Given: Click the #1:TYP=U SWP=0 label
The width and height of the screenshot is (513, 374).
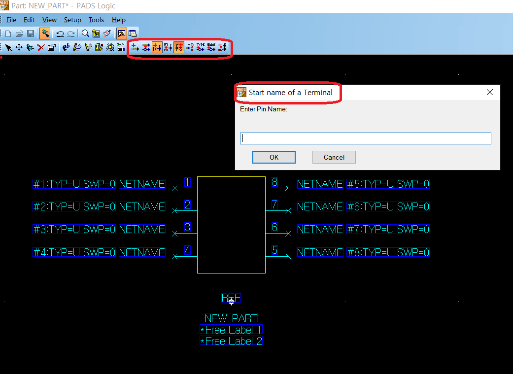Looking at the screenshot, I should coord(74,184).
